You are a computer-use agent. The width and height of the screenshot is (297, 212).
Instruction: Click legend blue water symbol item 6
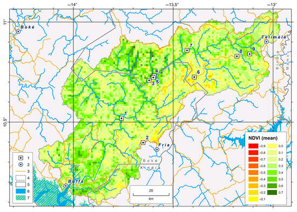21,191
